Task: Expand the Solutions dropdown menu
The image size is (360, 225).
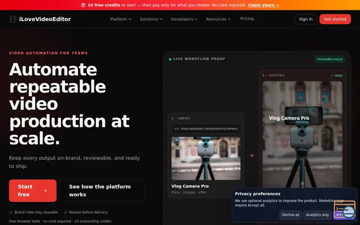Action: (x=151, y=19)
